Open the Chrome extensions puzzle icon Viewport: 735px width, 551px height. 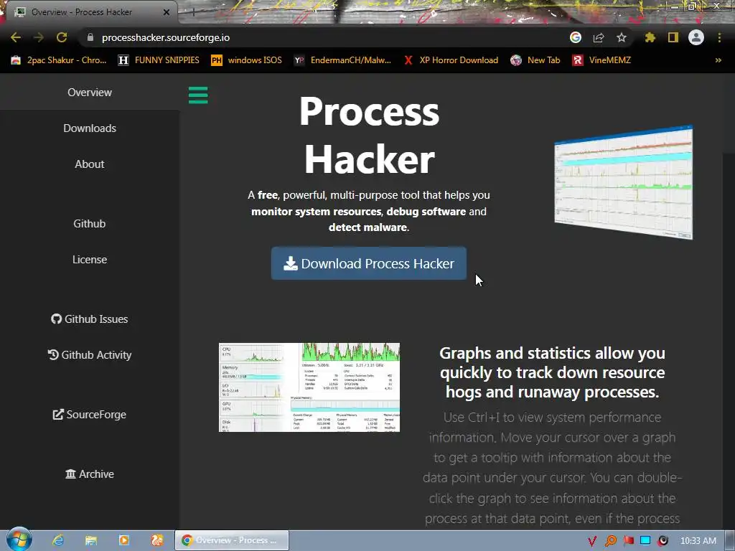(650, 37)
